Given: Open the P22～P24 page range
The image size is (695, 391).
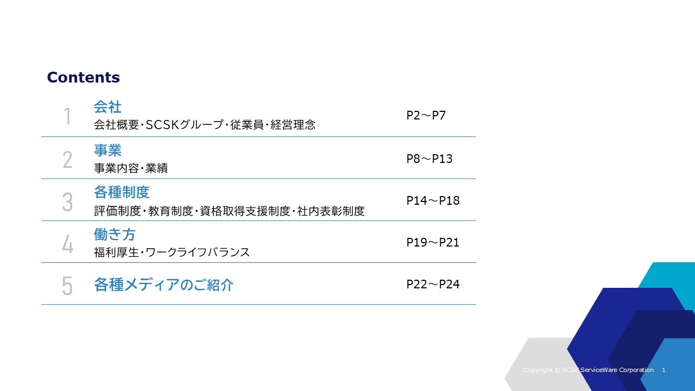Looking at the screenshot, I should coord(433,285).
